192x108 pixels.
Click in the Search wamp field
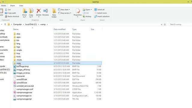(180, 24)
